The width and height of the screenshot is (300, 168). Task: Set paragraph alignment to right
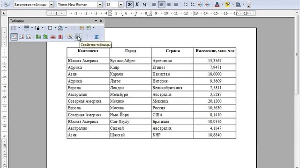pyautogui.click(x=169, y=4)
